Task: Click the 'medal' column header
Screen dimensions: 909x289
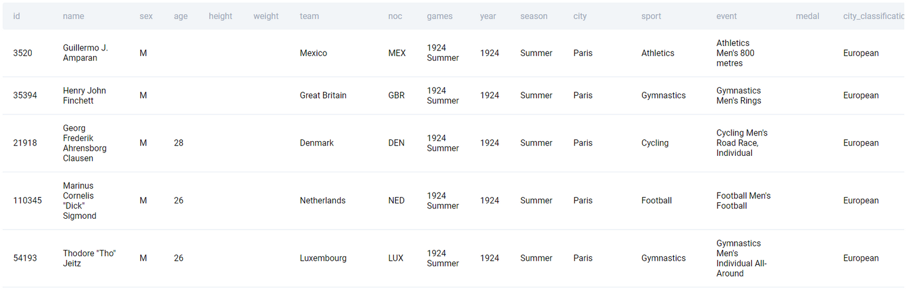Action: click(x=807, y=16)
